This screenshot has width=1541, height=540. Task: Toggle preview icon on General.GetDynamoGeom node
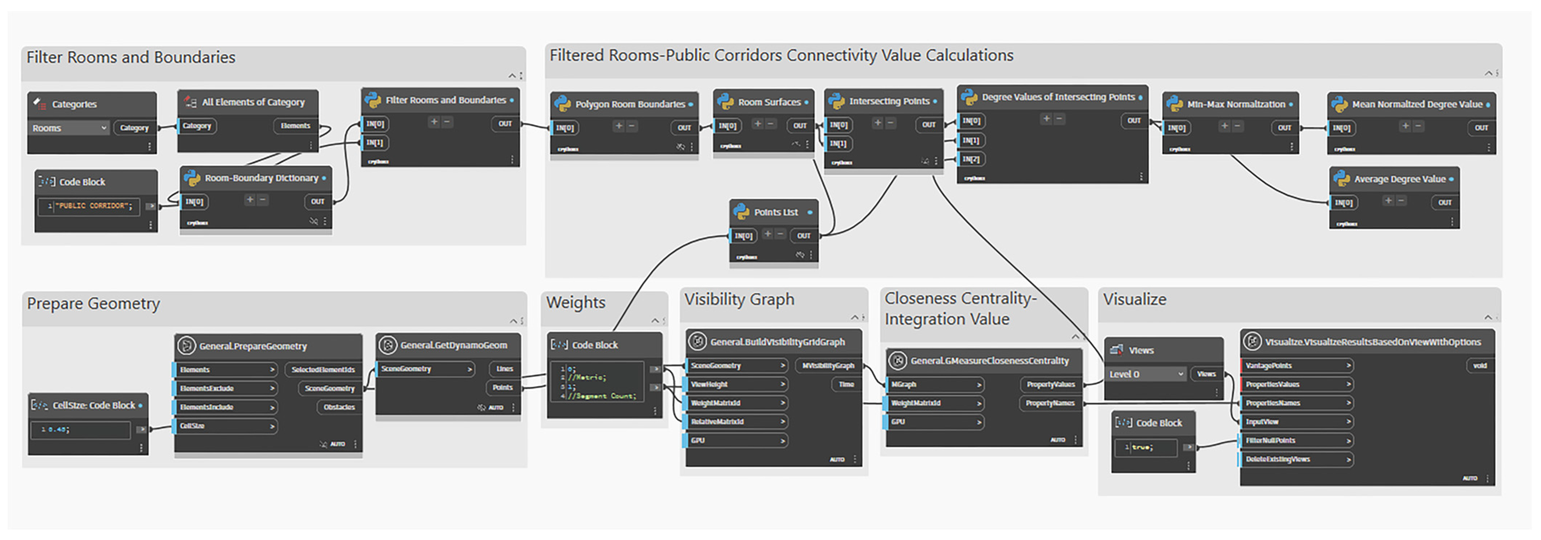coord(481,408)
